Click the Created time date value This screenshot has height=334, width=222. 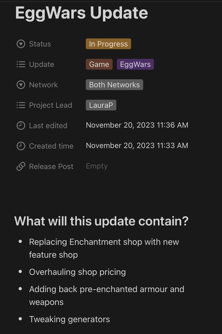(137, 146)
